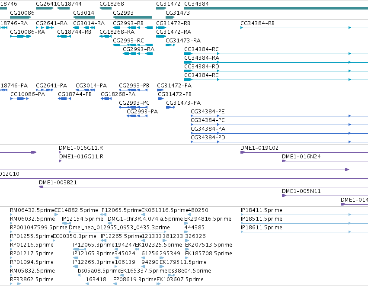Click transcript CG31472-RB

(x=161, y=28)
